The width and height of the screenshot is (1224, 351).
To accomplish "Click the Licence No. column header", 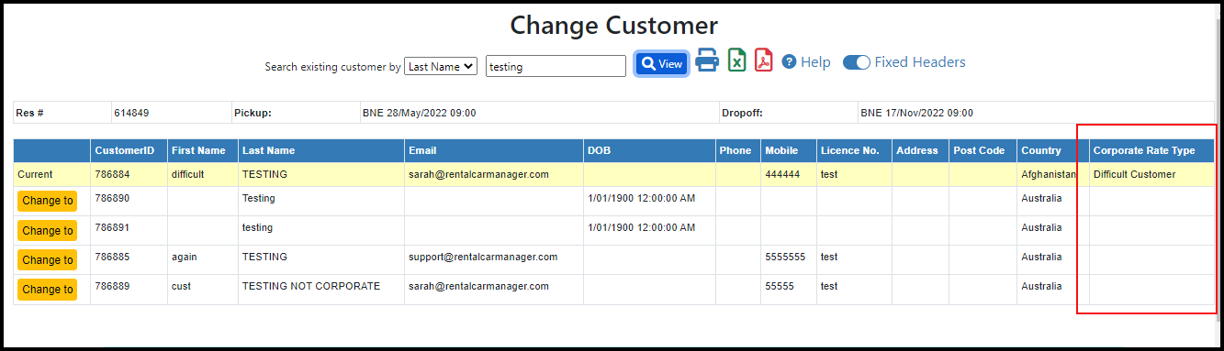I will tap(850, 150).
